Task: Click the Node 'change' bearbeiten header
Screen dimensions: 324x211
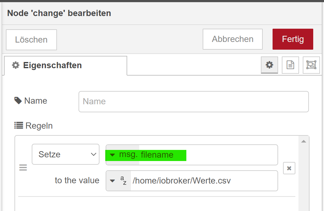Action: pos(59,13)
